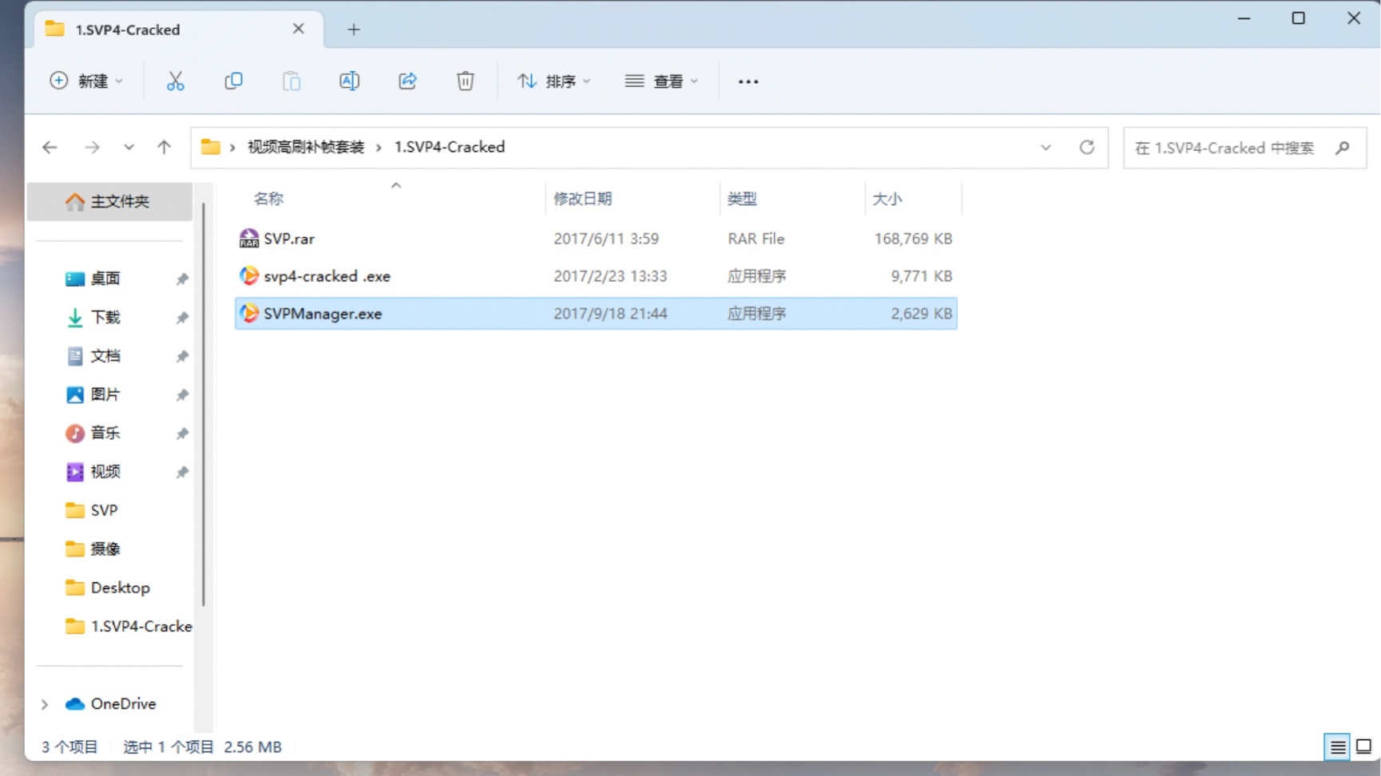Screen dimensions: 1381x776
Task: Open the three-dot more options menu
Action: point(748,81)
